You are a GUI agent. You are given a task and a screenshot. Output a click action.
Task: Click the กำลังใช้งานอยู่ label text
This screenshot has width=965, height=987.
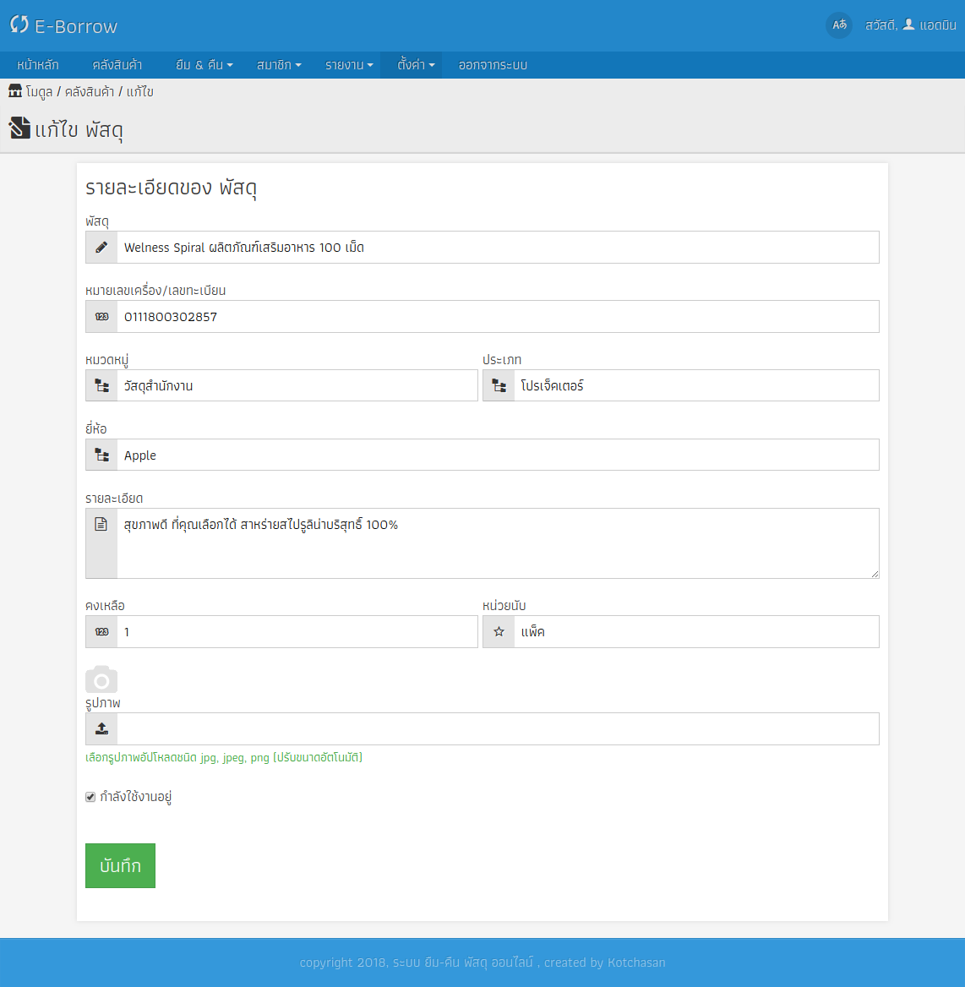point(136,797)
